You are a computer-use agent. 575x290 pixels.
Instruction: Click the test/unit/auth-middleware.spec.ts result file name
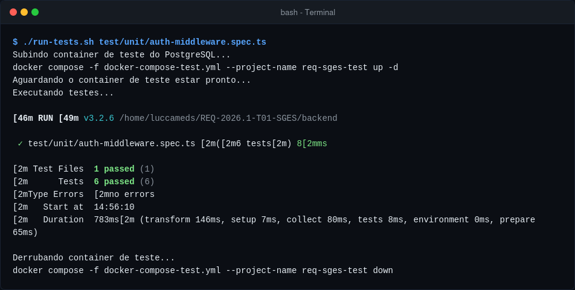click(x=112, y=144)
